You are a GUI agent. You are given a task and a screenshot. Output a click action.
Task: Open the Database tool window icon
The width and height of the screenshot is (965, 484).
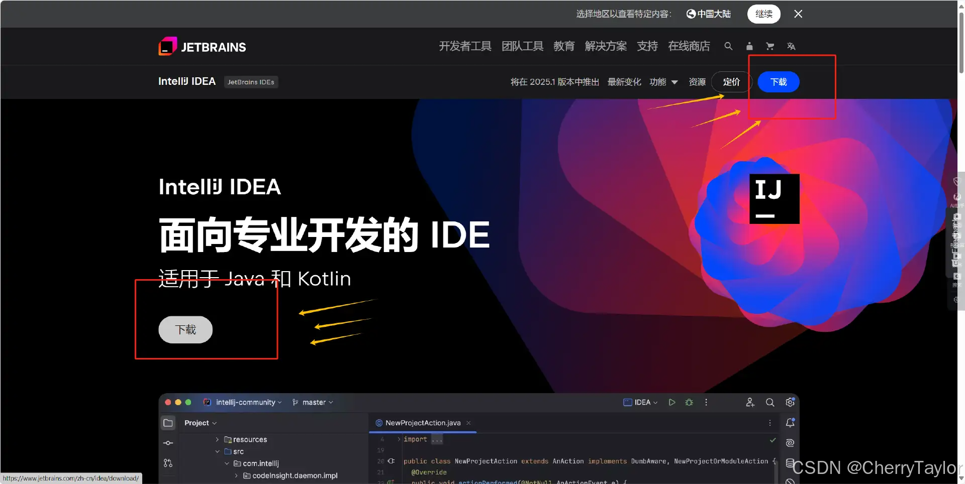pyautogui.click(x=789, y=463)
